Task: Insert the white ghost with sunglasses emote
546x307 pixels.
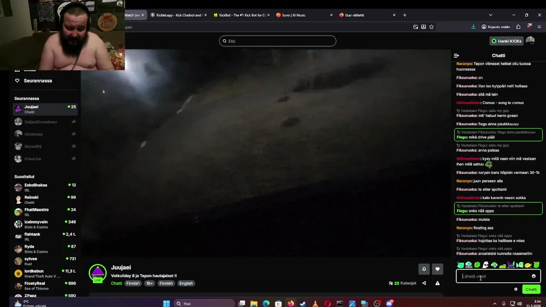Action: click(486, 265)
